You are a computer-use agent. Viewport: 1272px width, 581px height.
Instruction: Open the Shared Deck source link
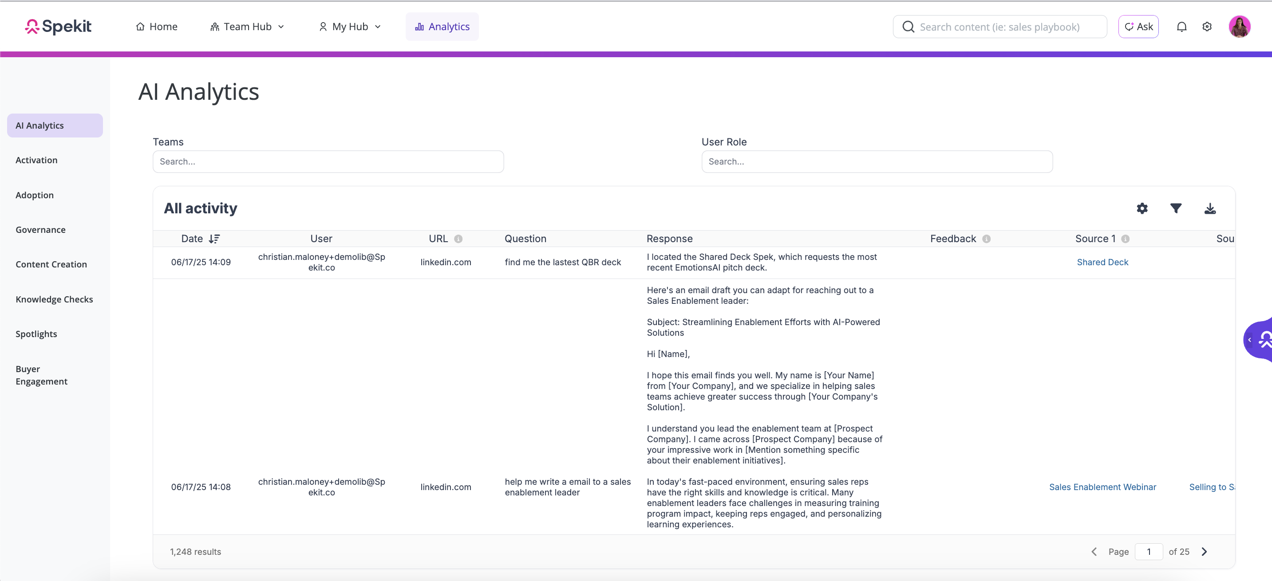coord(1102,262)
